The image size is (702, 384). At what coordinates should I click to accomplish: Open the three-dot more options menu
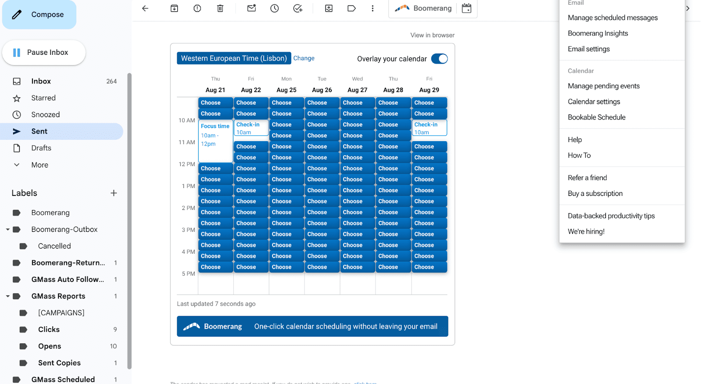[372, 8]
